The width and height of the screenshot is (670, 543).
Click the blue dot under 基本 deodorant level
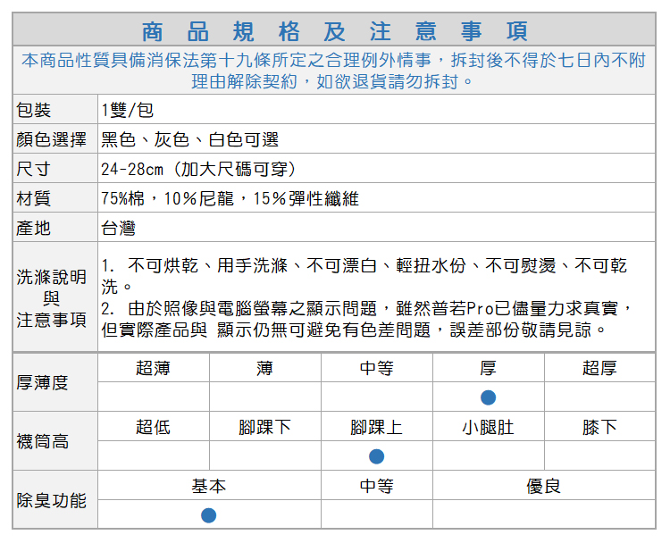[208, 515]
